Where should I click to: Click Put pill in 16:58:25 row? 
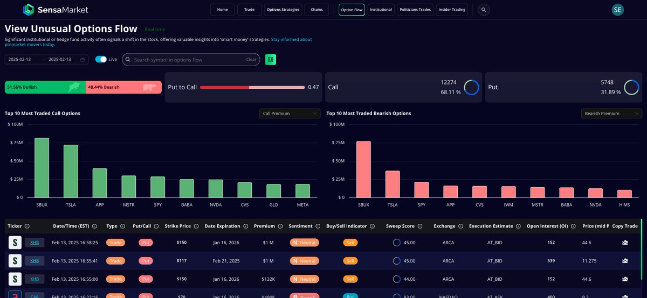(x=146, y=243)
